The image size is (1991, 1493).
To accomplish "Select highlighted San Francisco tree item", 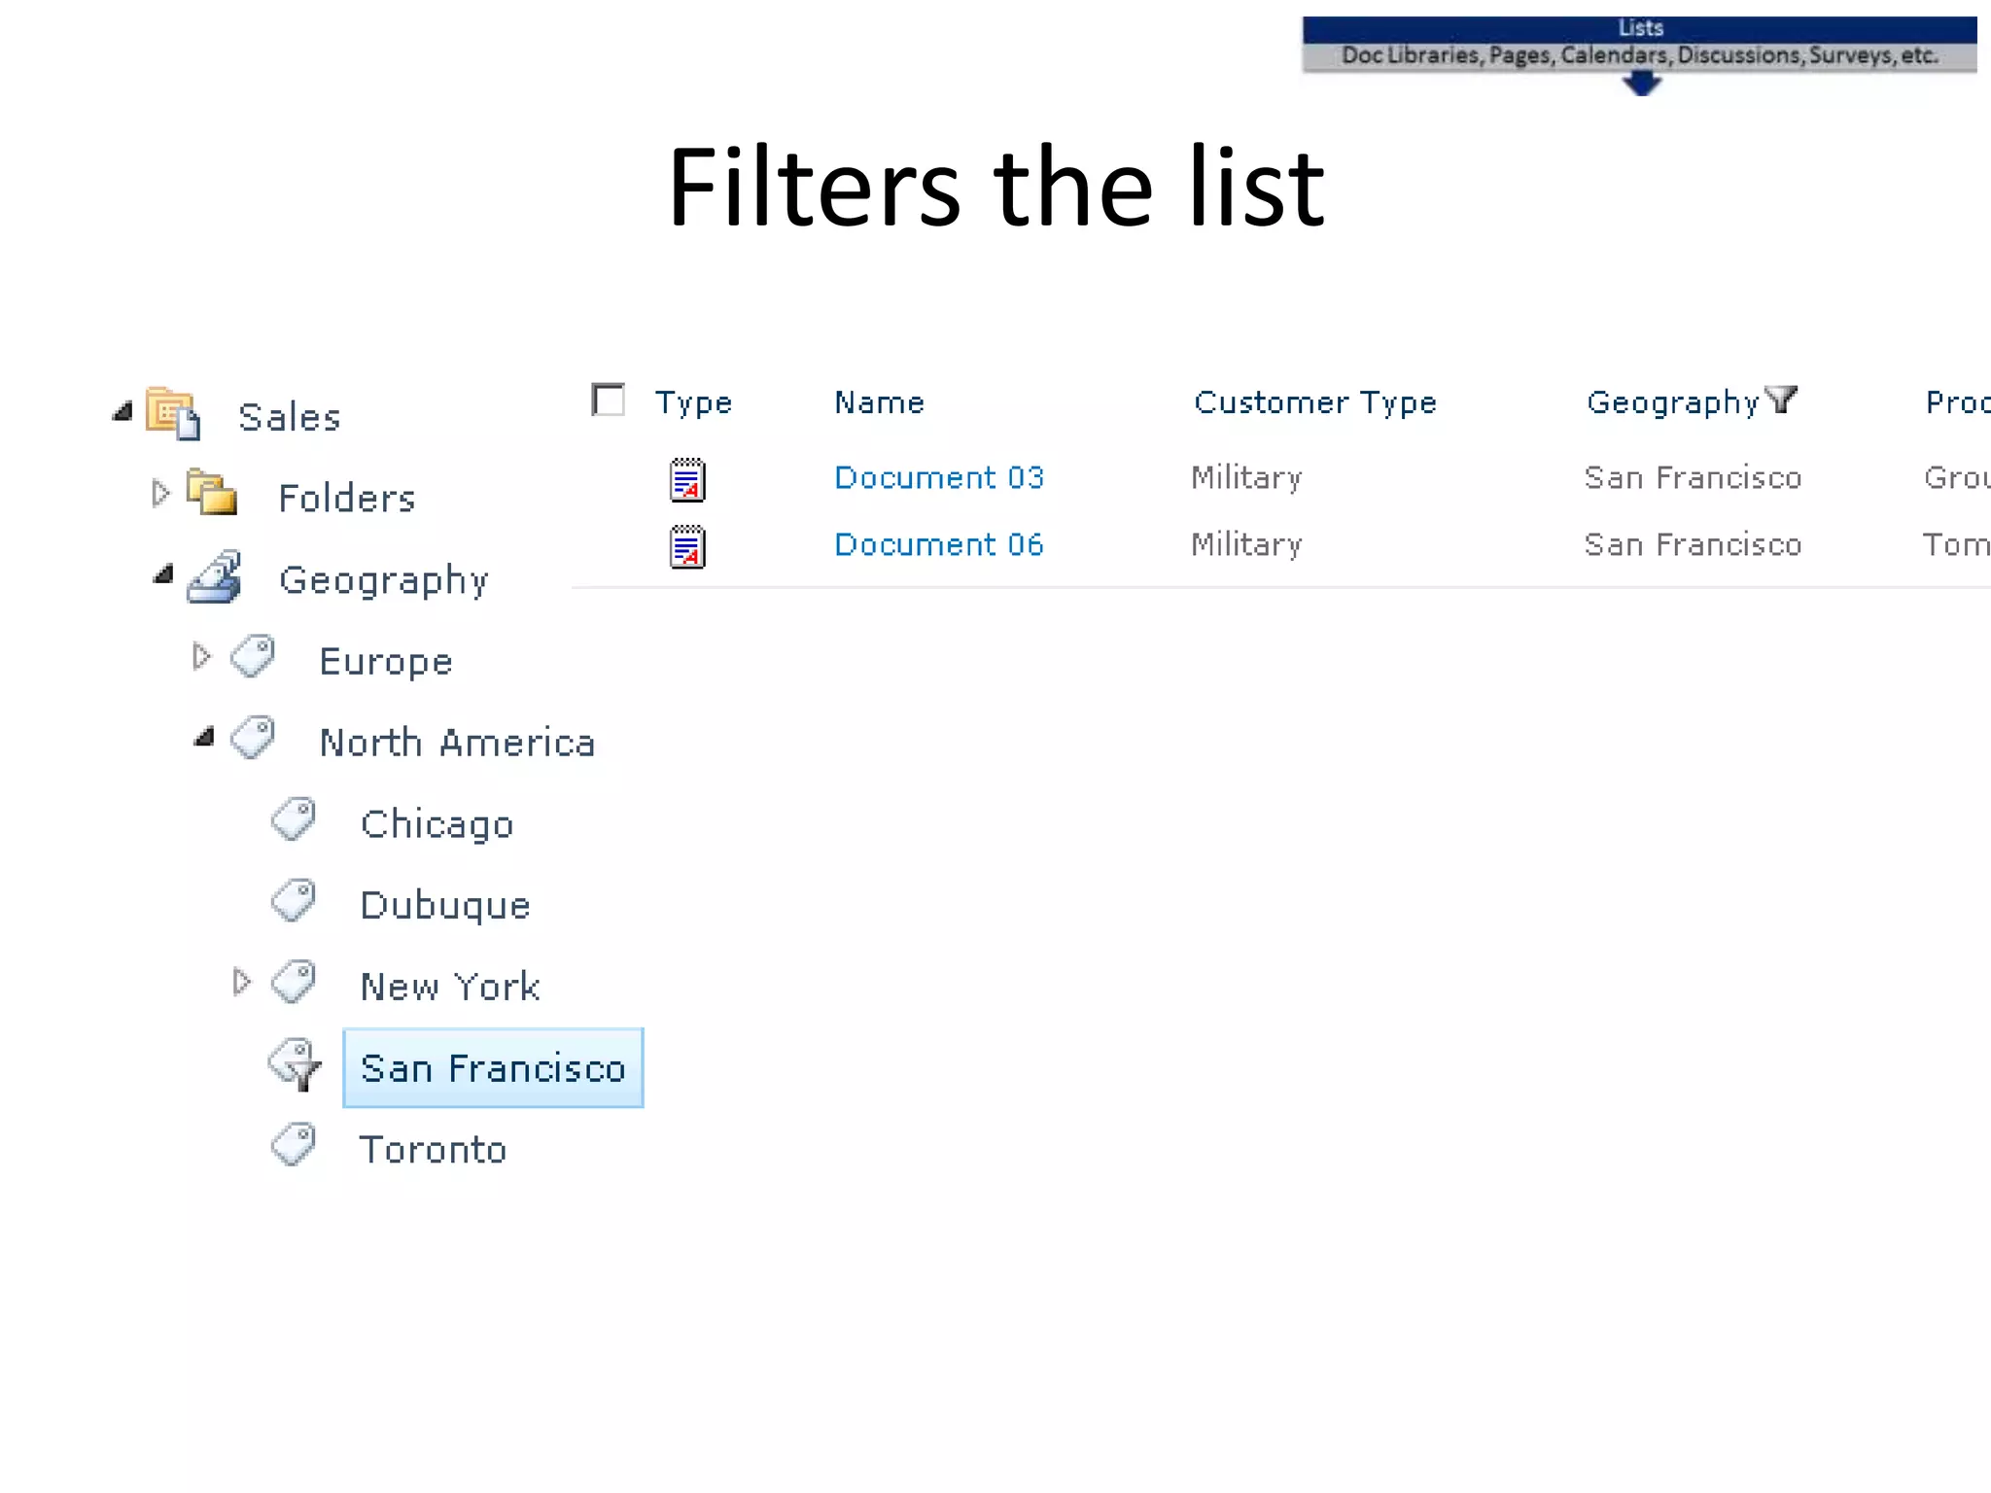I will click(x=493, y=1068).
